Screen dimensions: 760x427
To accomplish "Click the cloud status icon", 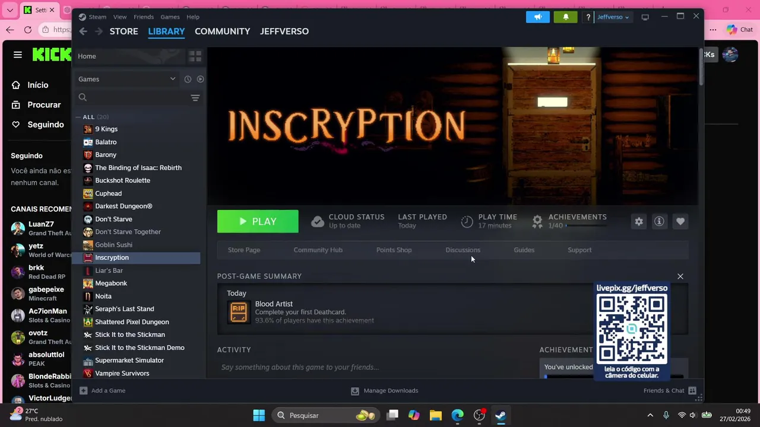I will (x=318, y=221).
